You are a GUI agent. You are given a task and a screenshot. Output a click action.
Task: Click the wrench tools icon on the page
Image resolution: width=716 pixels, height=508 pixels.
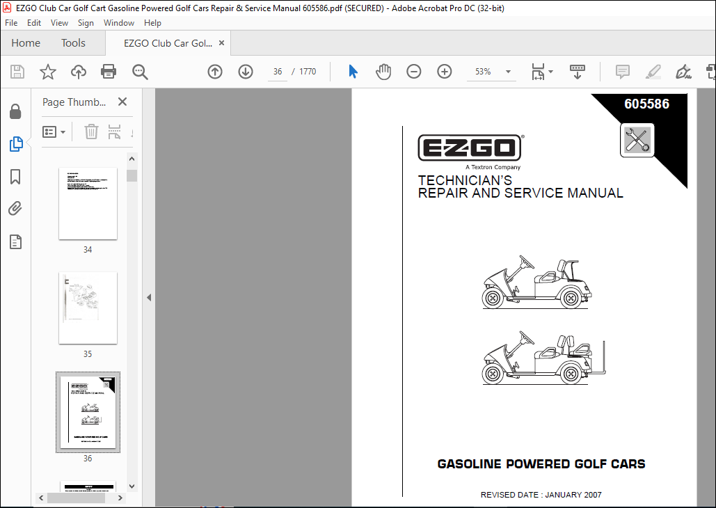pyautogui.click(x=637, y=140)
